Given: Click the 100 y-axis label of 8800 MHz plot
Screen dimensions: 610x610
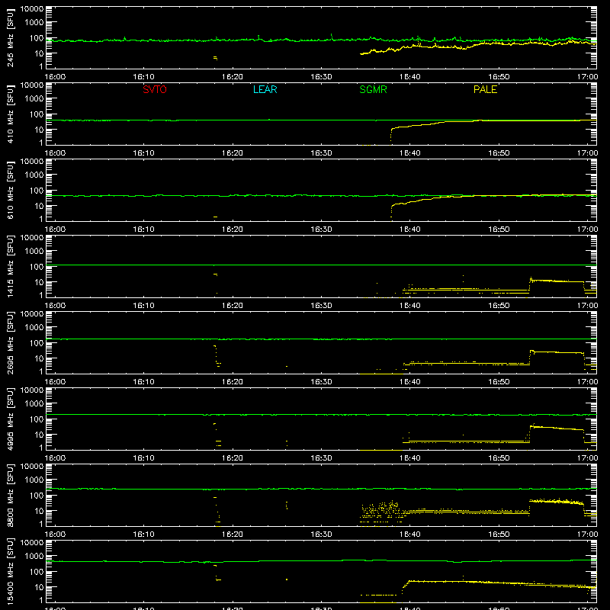Looking at the screenshot, I should tap(37, 496).
